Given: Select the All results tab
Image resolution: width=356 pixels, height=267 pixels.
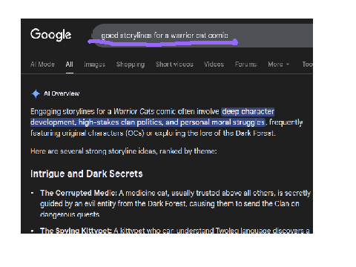Looking at the screenshot, I should [70, 65].
